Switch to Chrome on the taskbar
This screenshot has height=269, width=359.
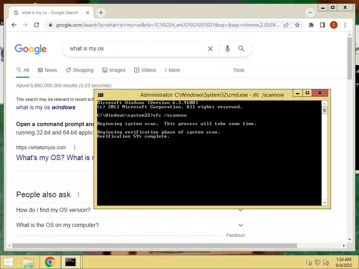[x=50, y=262]
